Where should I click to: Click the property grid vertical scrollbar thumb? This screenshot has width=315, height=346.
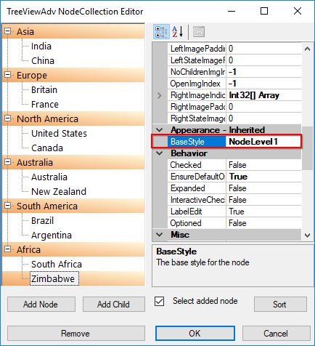(307, 148)
